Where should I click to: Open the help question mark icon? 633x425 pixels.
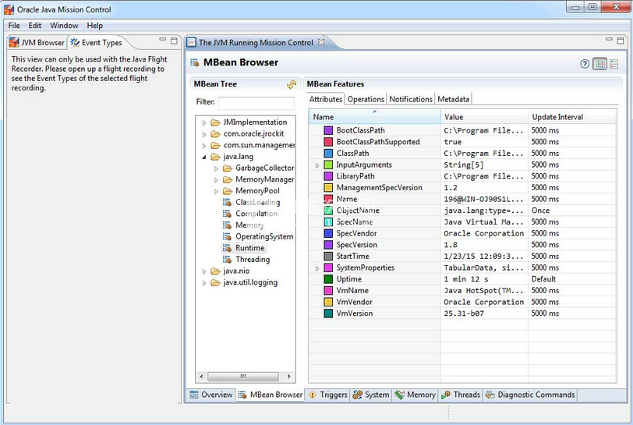[x=585, y=64]
